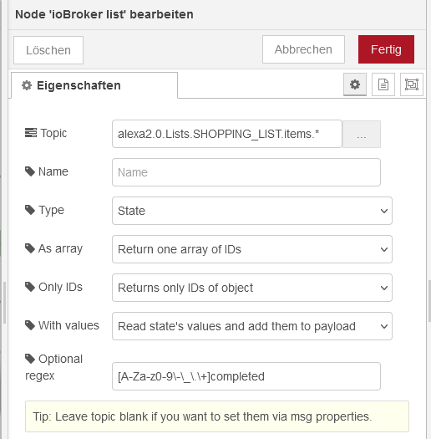The height and width of the screenshot is (439, 431).
Task: Select the Eigenschaften tab
Action: pos(94,85)
